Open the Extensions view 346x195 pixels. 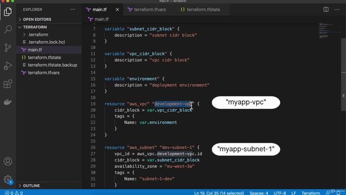[8, 84]
